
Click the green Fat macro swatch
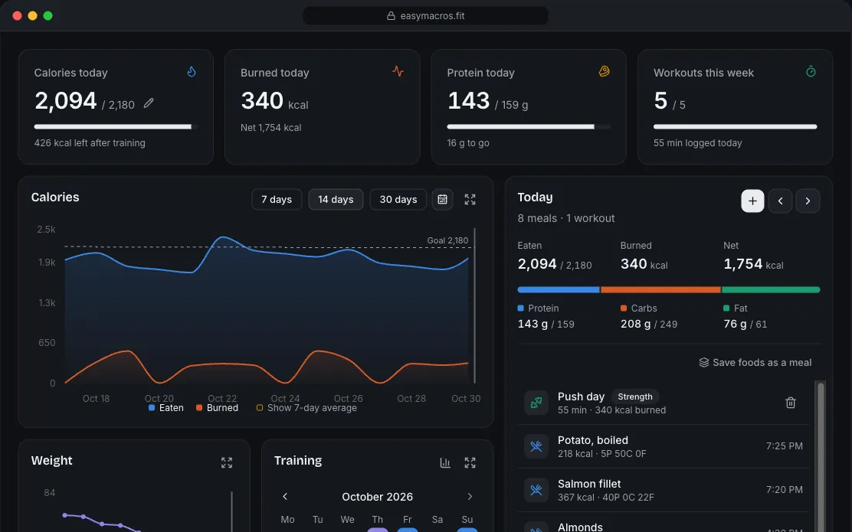tap(726, 308)
